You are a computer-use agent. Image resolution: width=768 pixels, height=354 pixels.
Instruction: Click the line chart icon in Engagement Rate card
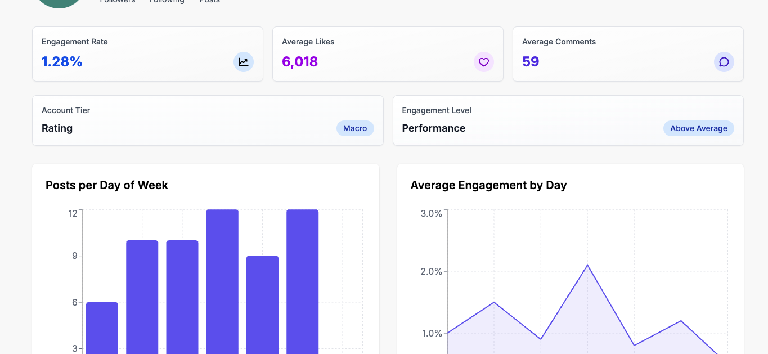(x=243, y=62)
